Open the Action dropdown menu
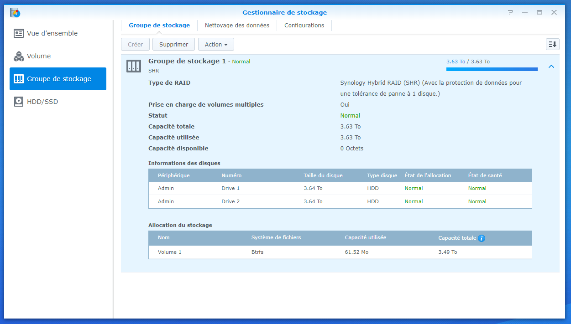Screen dimensions: 571x324 [x=216, y=44]
